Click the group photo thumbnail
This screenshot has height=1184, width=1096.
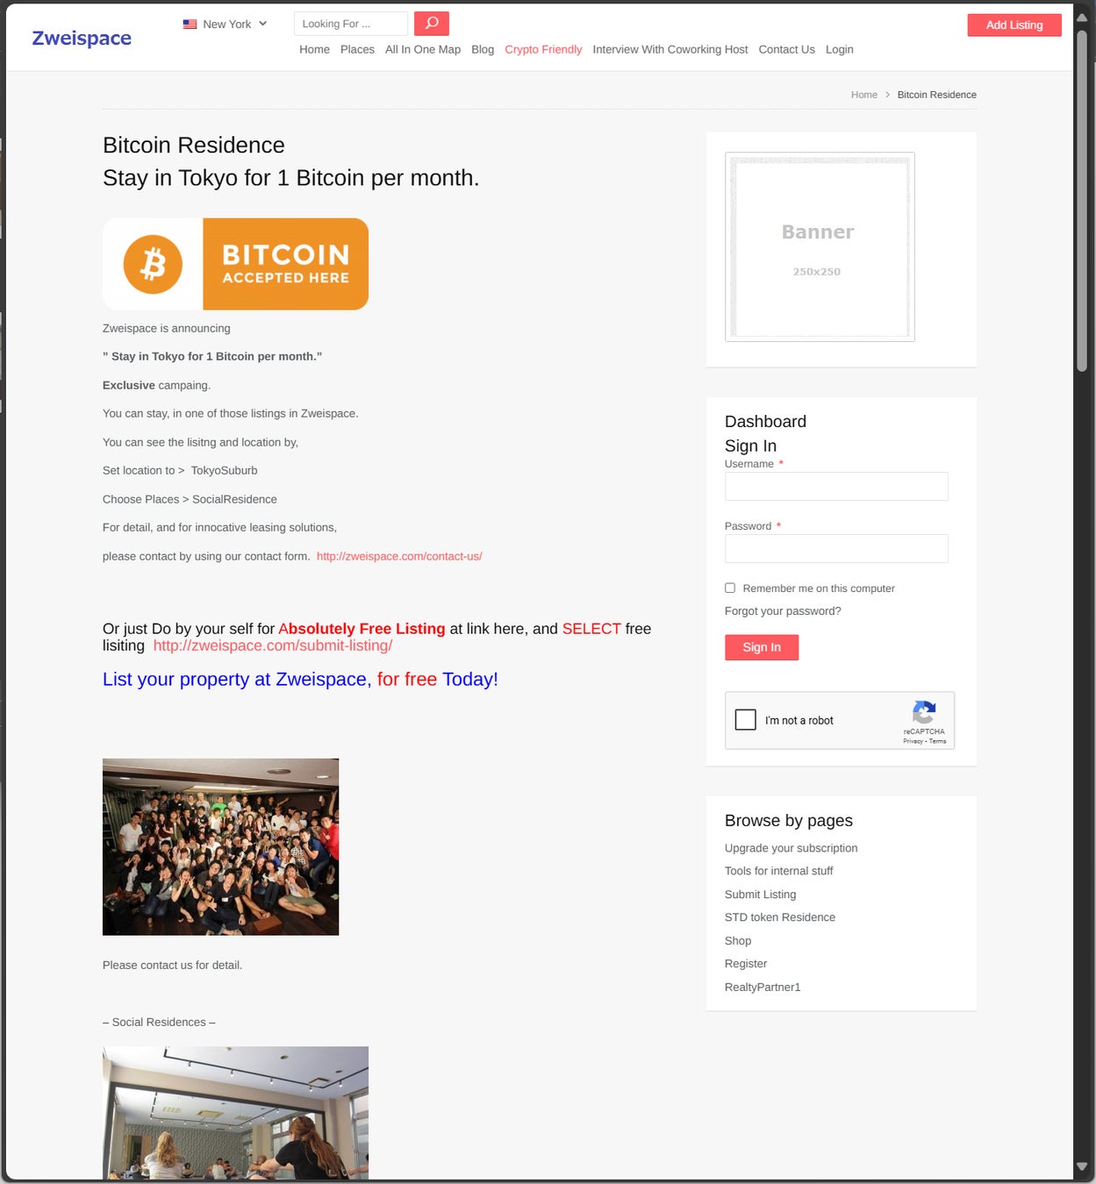[220, 847]
